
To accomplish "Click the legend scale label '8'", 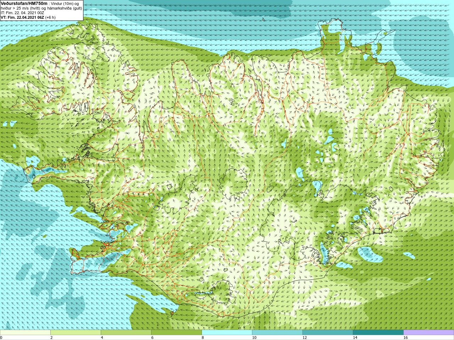I will 203,338.
